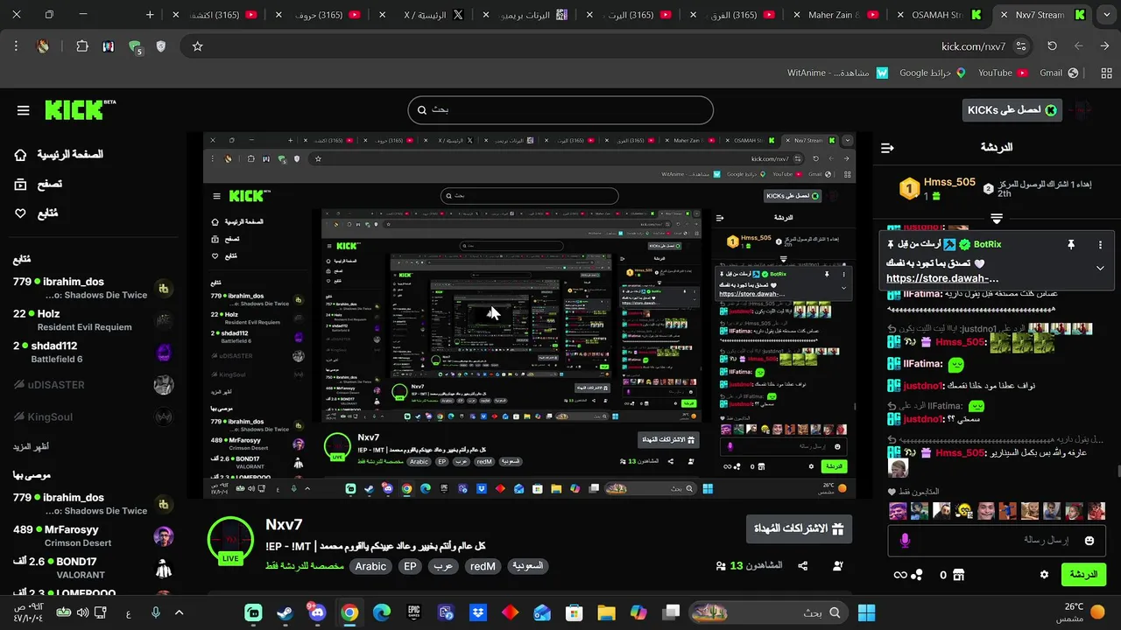Screen dimensions: 1121x630
Task: Select the Arabic stream tag
Action: coord(370,566)
